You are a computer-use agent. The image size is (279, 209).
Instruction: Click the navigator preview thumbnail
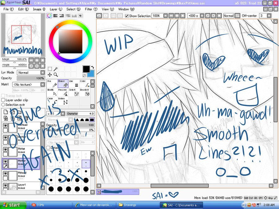pyautogui.click(x=23, y=35)
